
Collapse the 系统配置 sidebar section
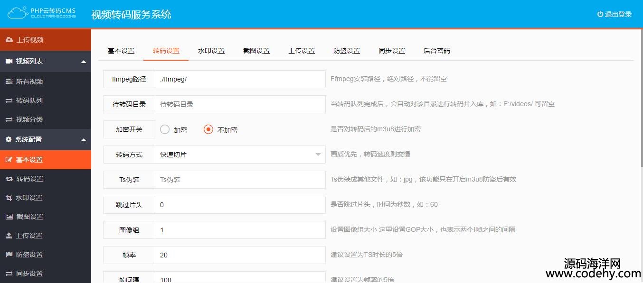[84, 140]
